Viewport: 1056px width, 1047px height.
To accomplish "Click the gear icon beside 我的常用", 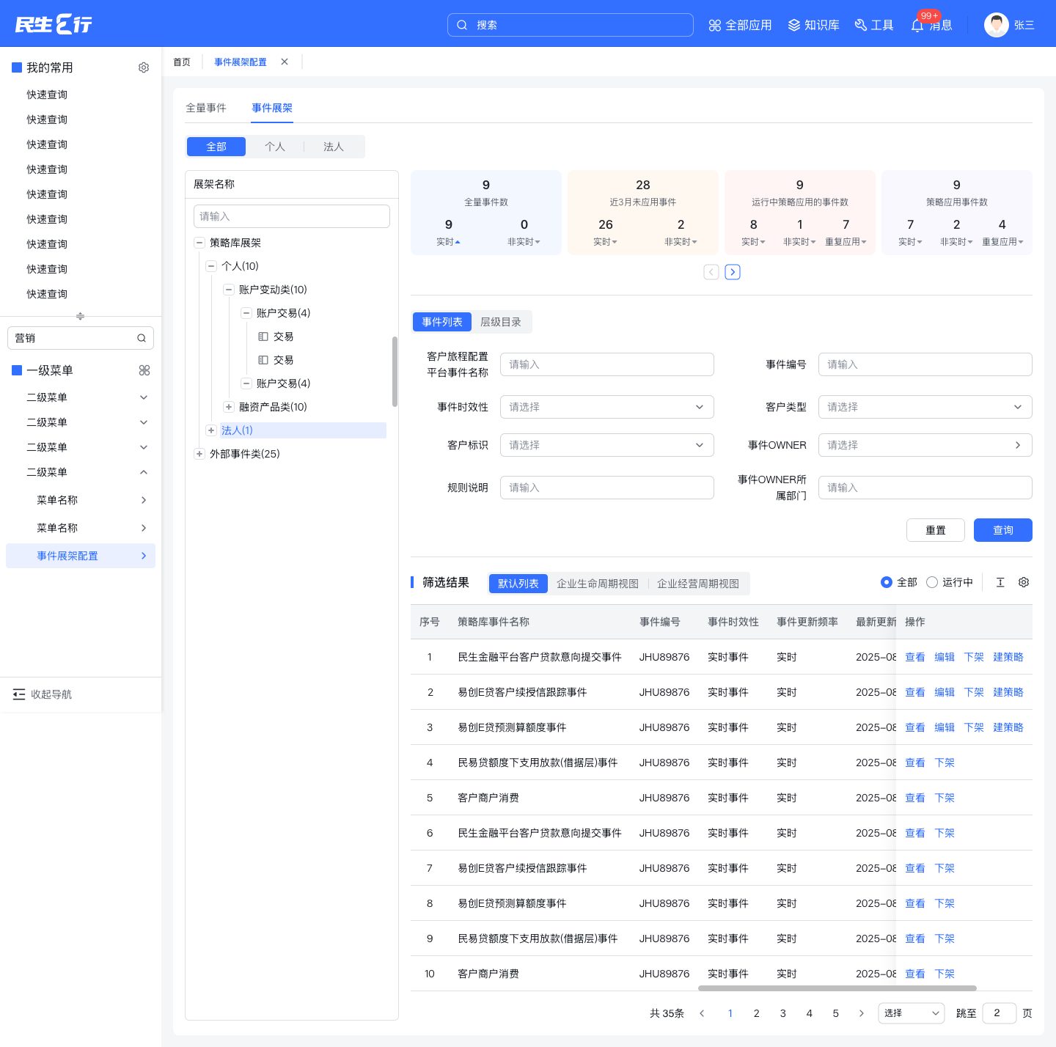I will tap(144, 67).
